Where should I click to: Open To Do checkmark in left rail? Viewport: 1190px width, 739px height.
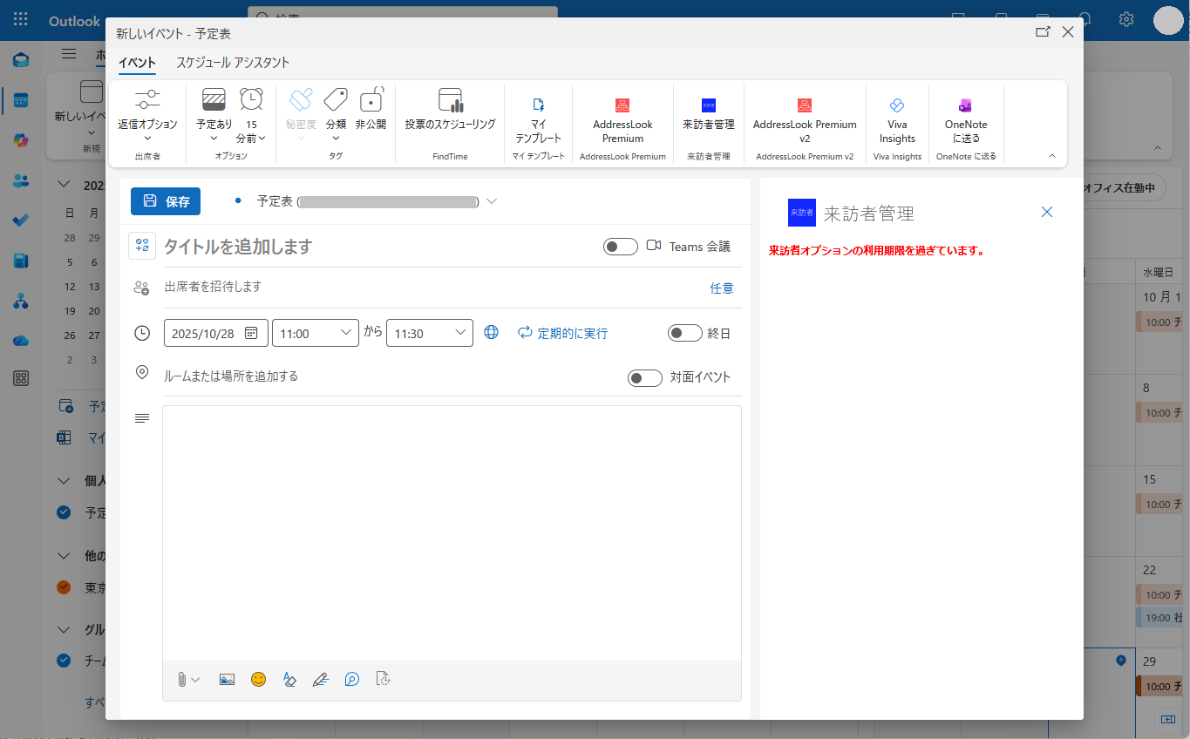(21, 220)
